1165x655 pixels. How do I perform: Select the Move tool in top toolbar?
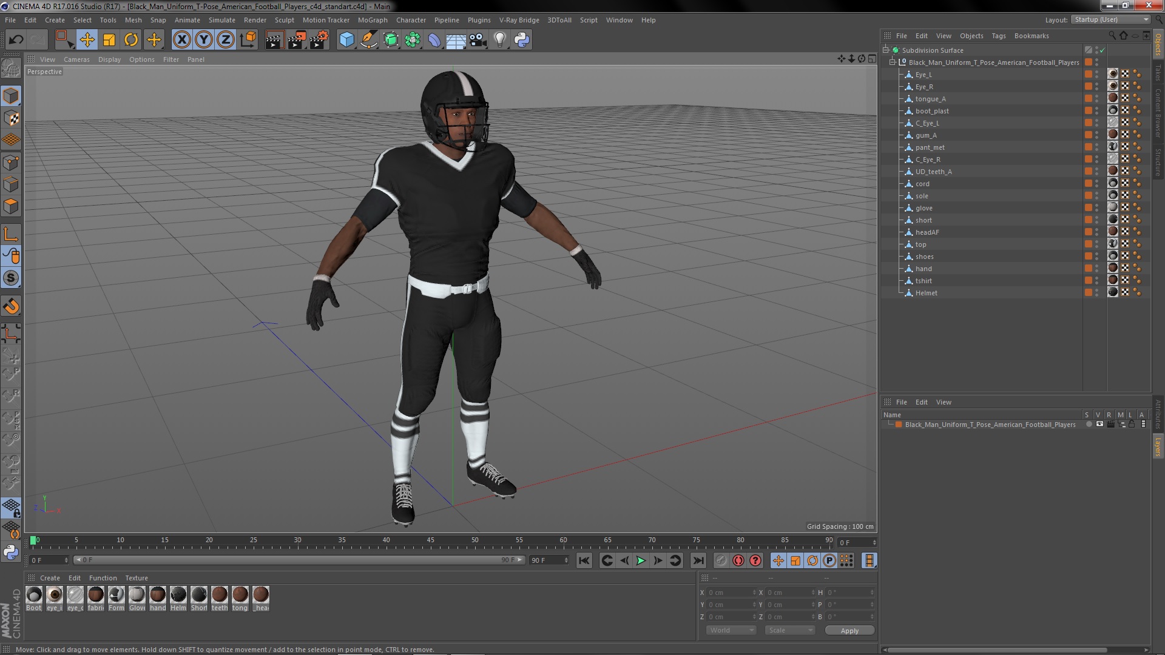click(87, 40)
